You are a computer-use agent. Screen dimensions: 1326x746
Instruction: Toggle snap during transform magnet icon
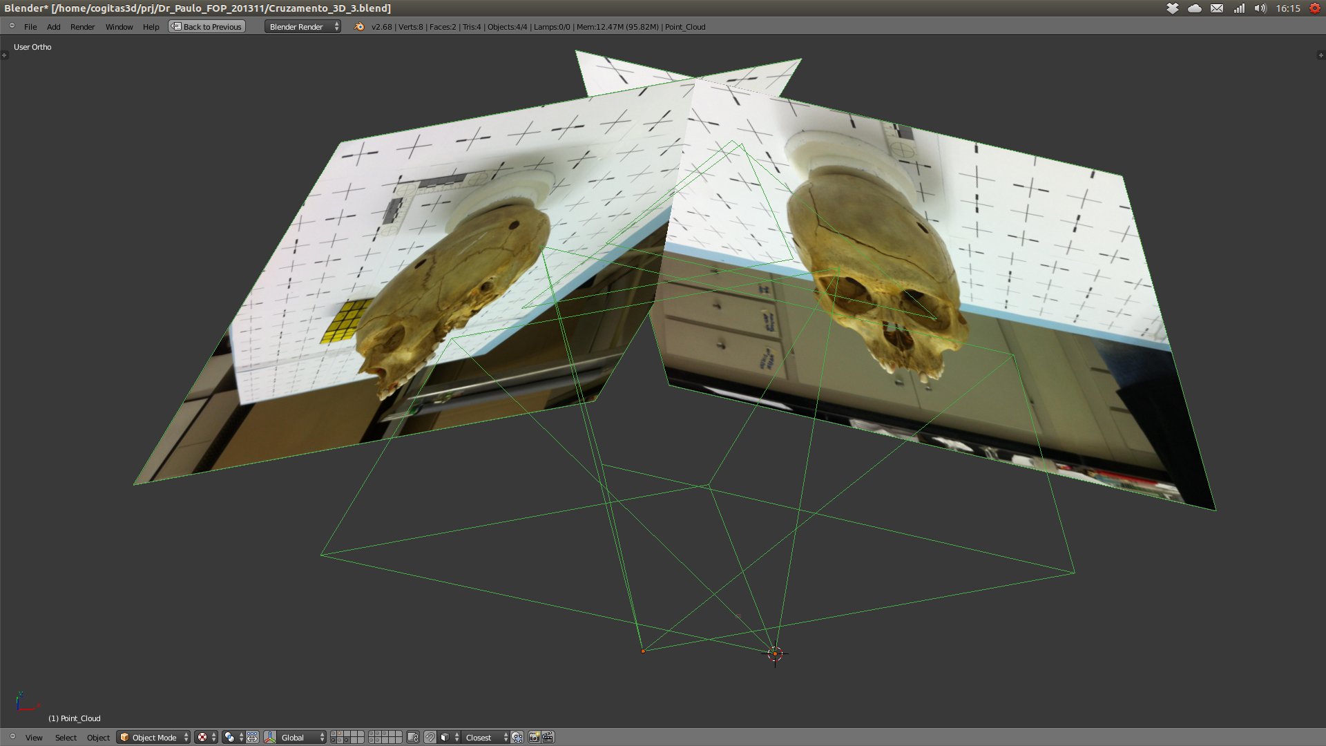tap(430, 737)
